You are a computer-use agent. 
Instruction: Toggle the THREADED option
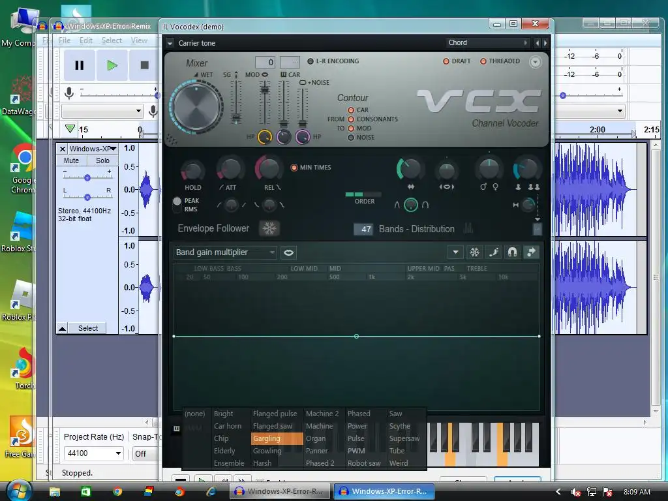[x=500, y=61]
